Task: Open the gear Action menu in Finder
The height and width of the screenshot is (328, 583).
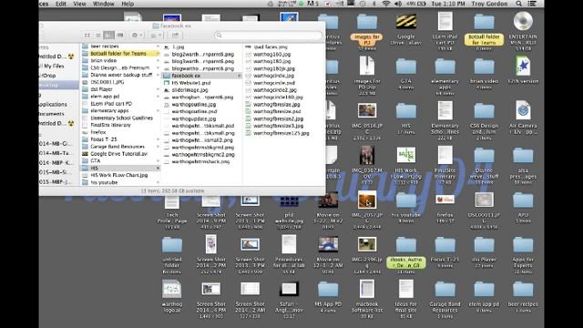Action: [x=137, y=35]
